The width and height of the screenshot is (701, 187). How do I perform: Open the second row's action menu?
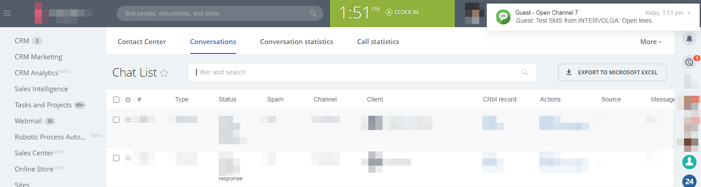[x=128, y=158]
